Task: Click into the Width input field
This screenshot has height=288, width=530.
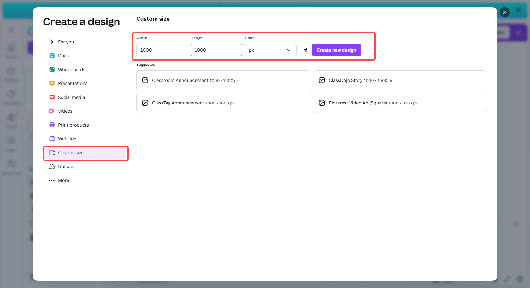Action: coord(162,50)
